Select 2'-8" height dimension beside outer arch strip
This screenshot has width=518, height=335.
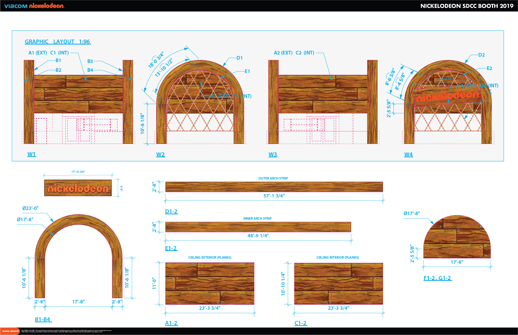[x=154, y=187]
